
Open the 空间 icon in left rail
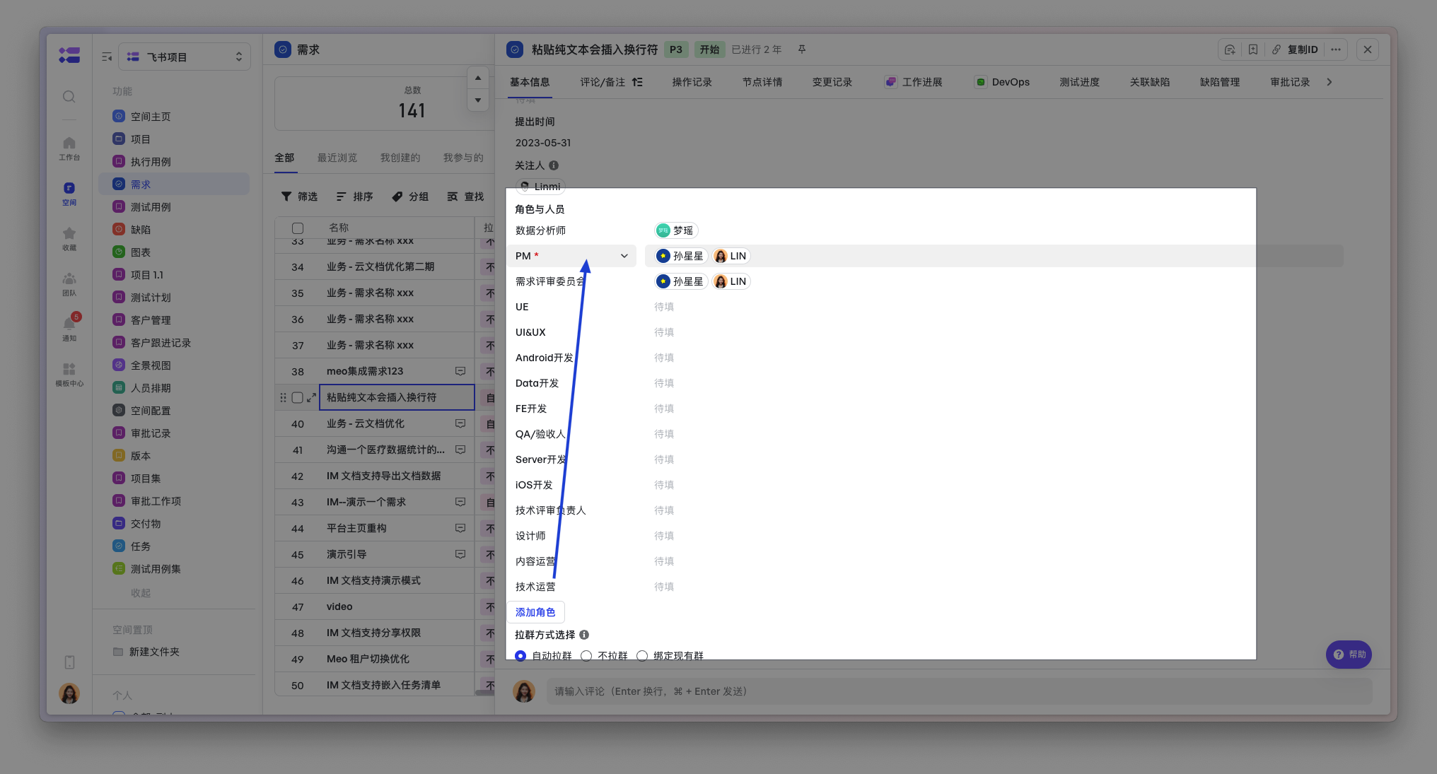(x=69, y=193)
